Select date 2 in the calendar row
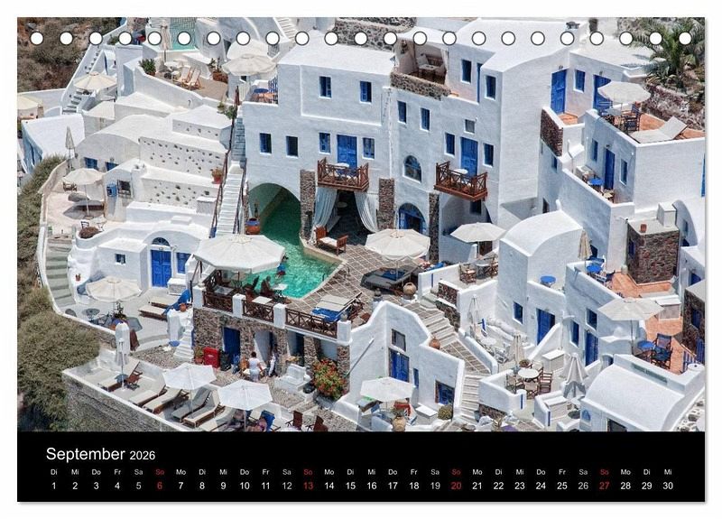 pyautogui.click(x=75, y=486)
